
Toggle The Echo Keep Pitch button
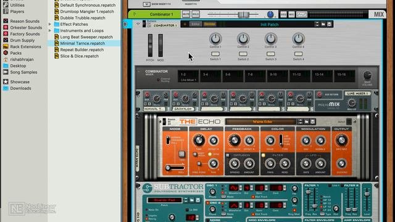click(195, 154)
